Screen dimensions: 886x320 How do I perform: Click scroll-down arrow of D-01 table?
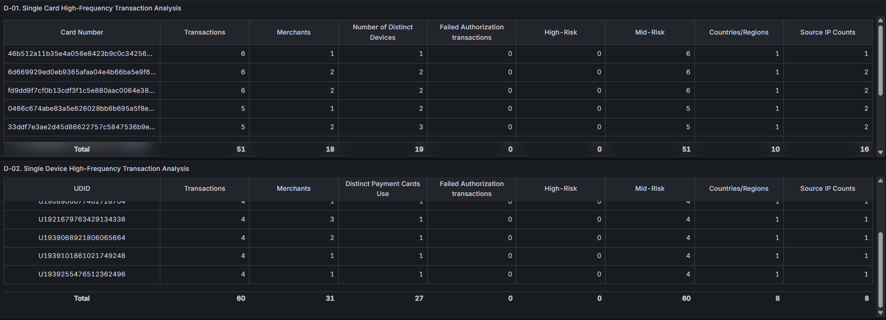coord(880,152)
